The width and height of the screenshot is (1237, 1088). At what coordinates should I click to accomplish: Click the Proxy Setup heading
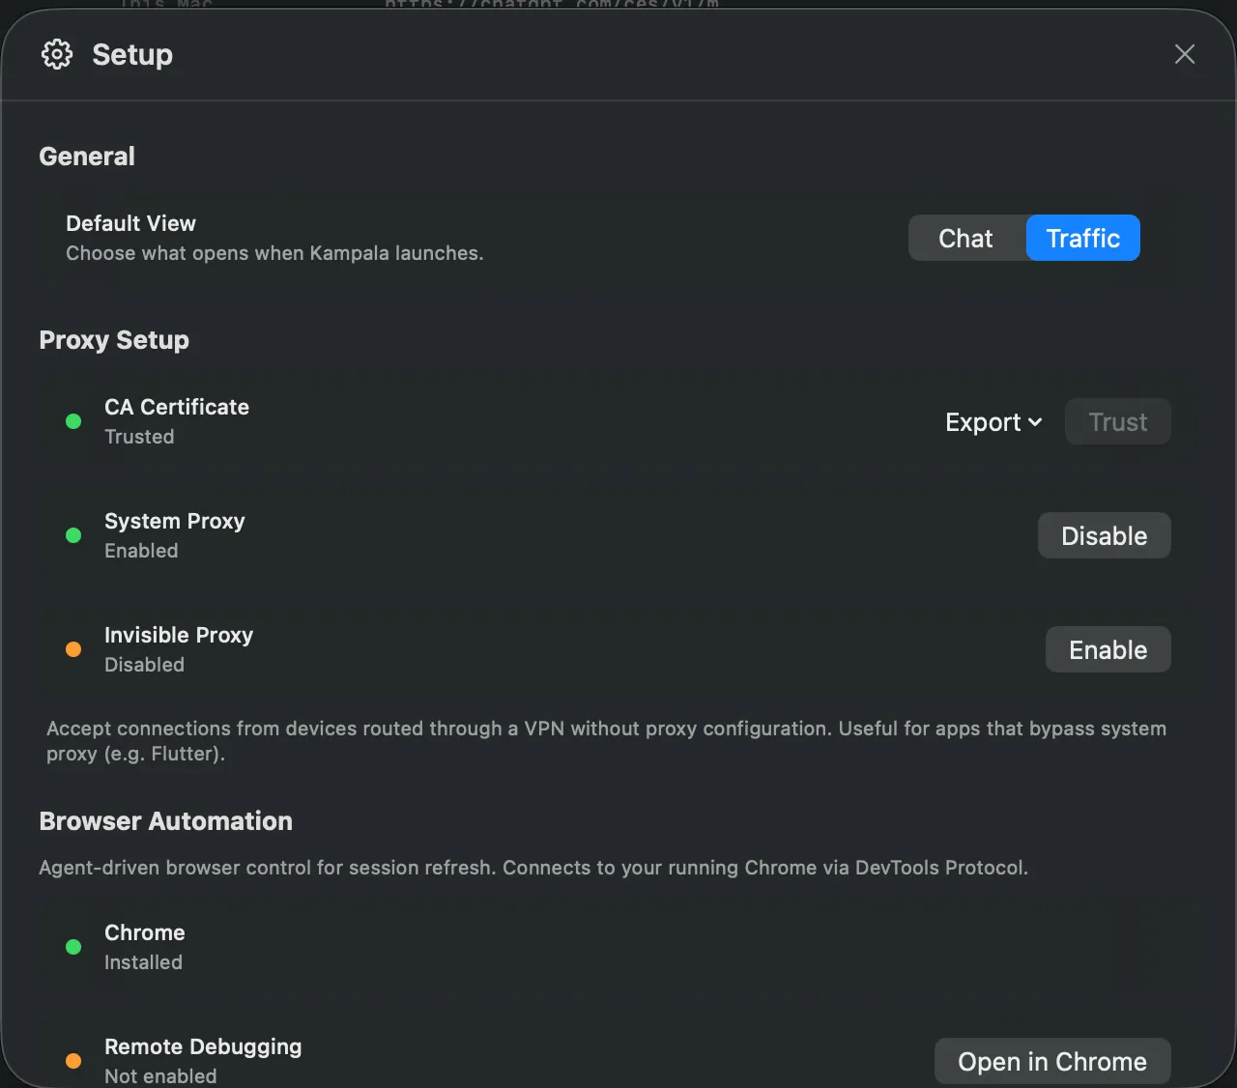click(x=114, y=340)
